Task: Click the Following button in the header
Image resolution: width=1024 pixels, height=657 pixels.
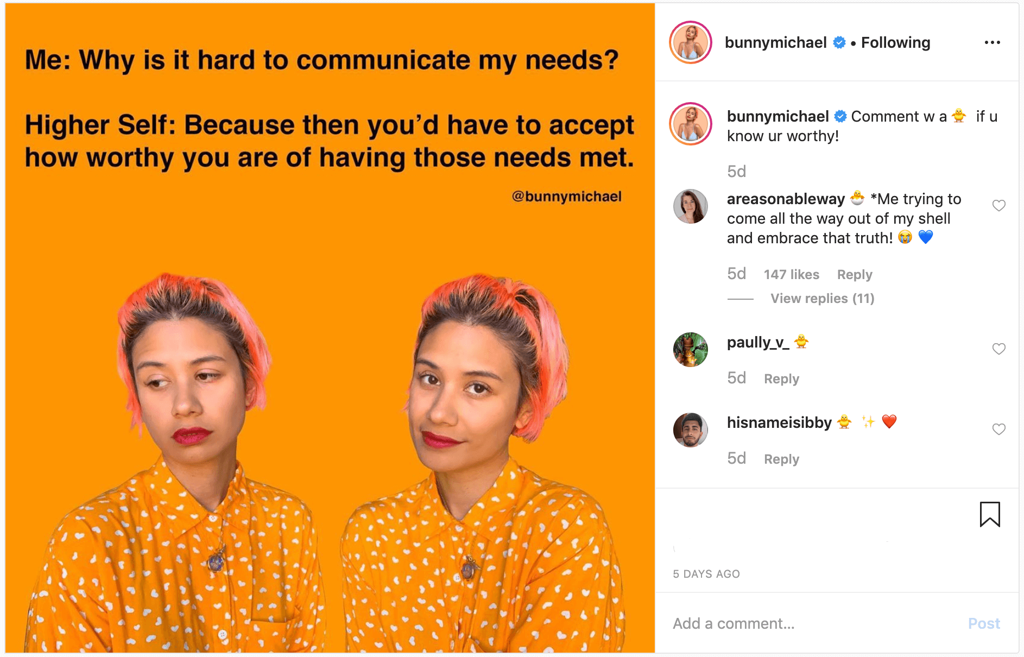Action: (895, 42)
